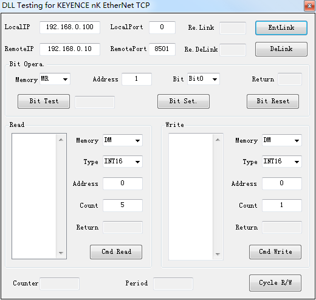The width and height of the screenshot is (316, 300).
Task: Click the Bit Test button
Action: (44, 101)
